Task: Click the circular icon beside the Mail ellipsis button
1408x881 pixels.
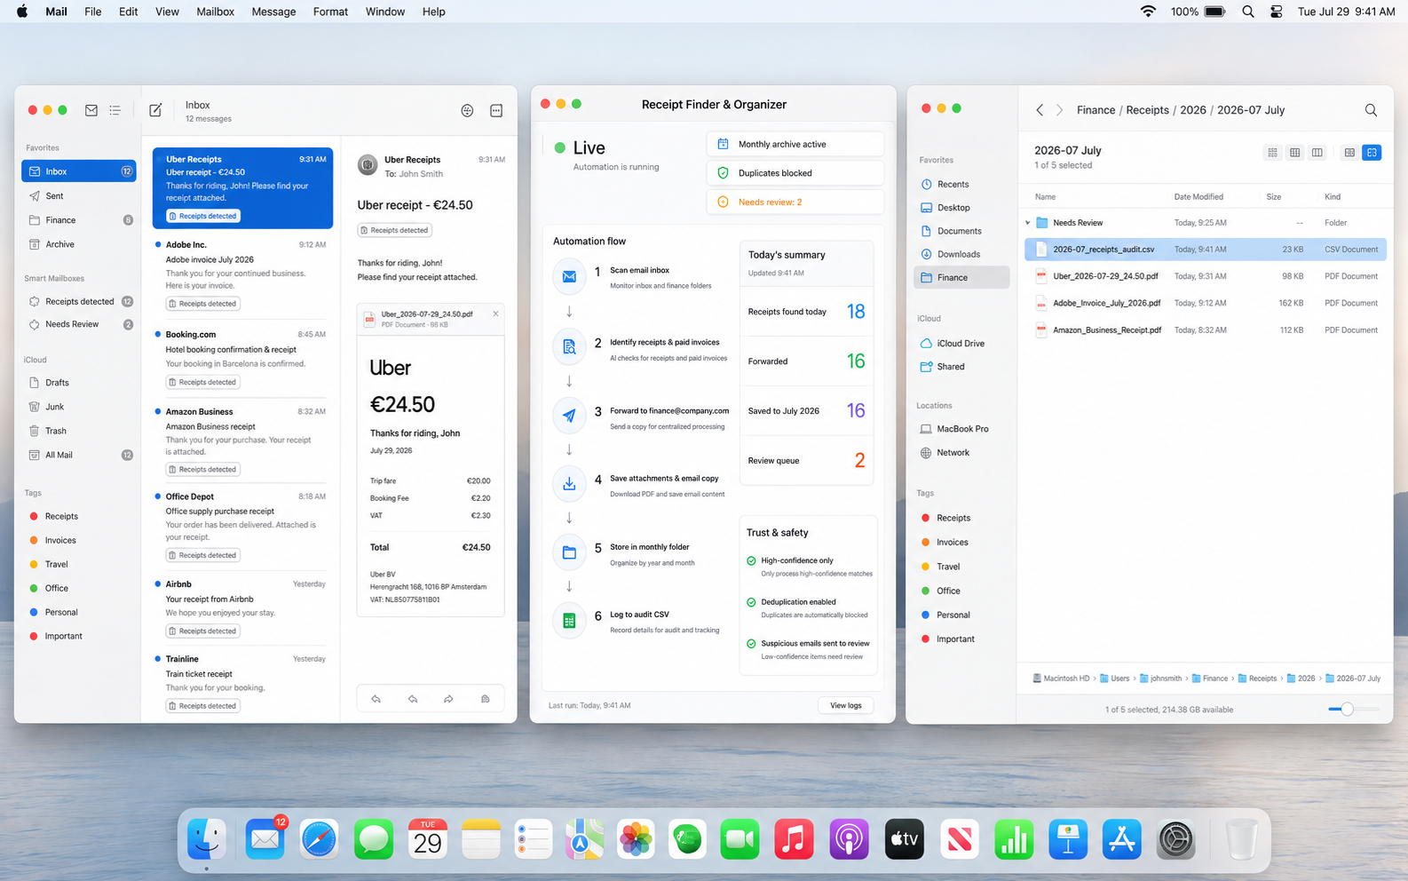Action: click(x=467, y=110)
